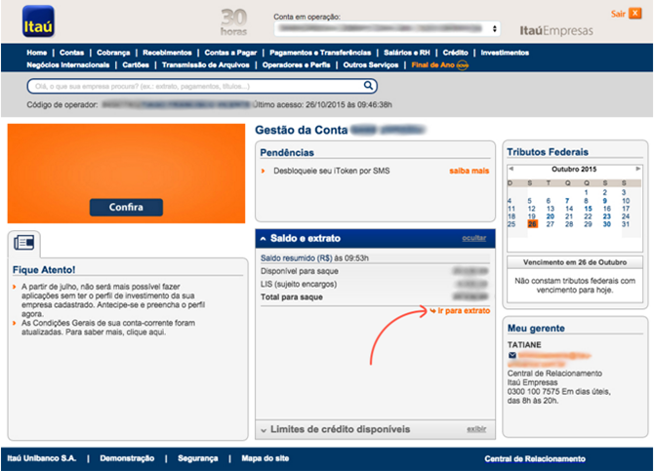Open the Contas menu
Image resolution: width=654 pixels, height=471 pixels.
[71, 53]
